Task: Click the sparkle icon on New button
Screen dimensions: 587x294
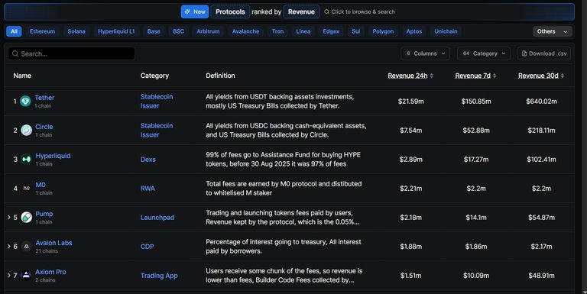Action: pos(187,11)
